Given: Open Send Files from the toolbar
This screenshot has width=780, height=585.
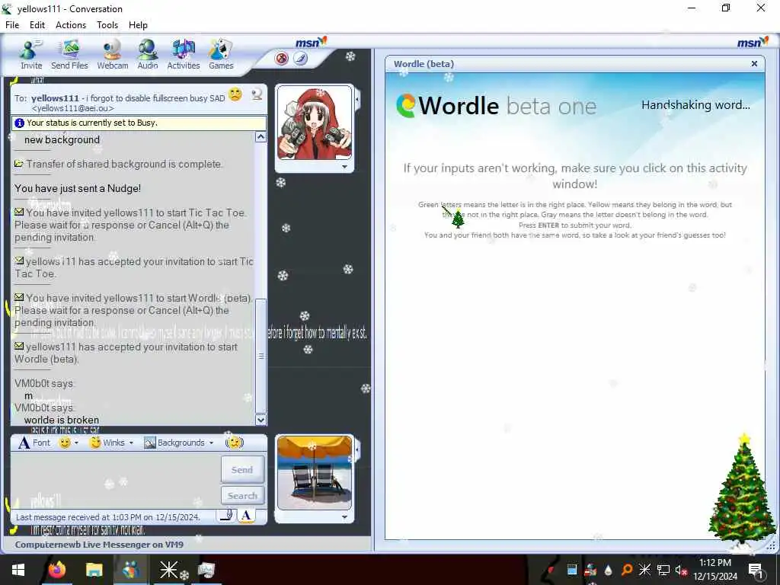Looking at the screenshot, I should click(x=69, y=55).
